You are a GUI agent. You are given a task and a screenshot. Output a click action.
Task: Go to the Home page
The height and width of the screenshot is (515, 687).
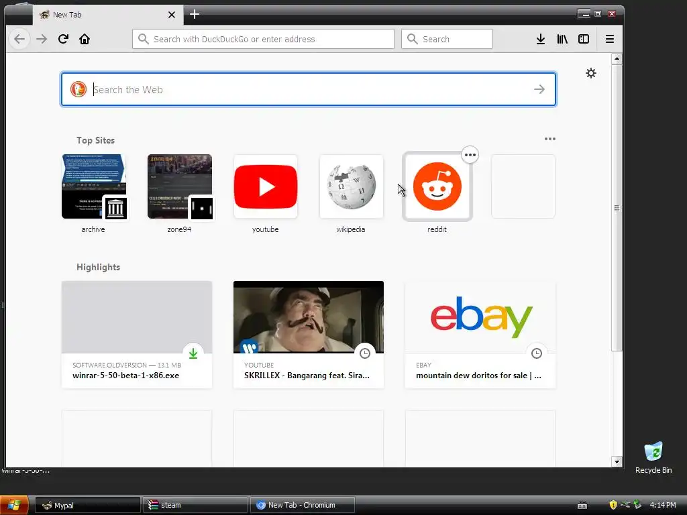pos(85,39)
